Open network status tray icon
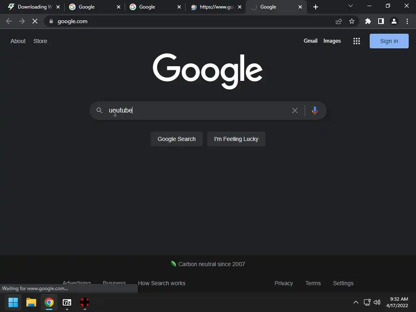 [x=367, y=302]
